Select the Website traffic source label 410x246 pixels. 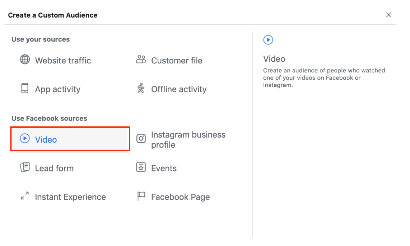click(x=63, y=61)
